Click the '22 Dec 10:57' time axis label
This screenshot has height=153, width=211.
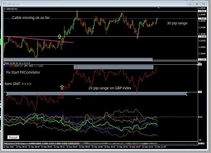pyautogui.click(x=135, y=147)
